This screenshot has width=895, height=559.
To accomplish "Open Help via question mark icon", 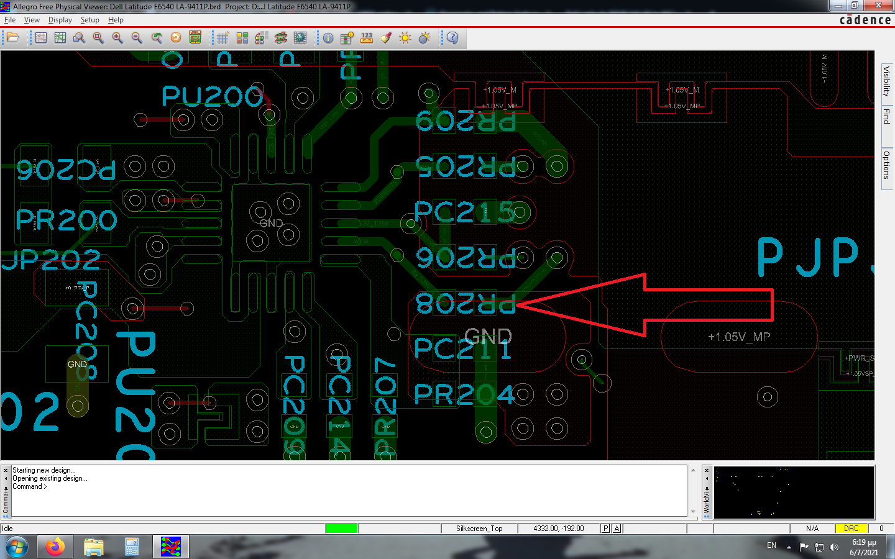I will pos(452,38).
